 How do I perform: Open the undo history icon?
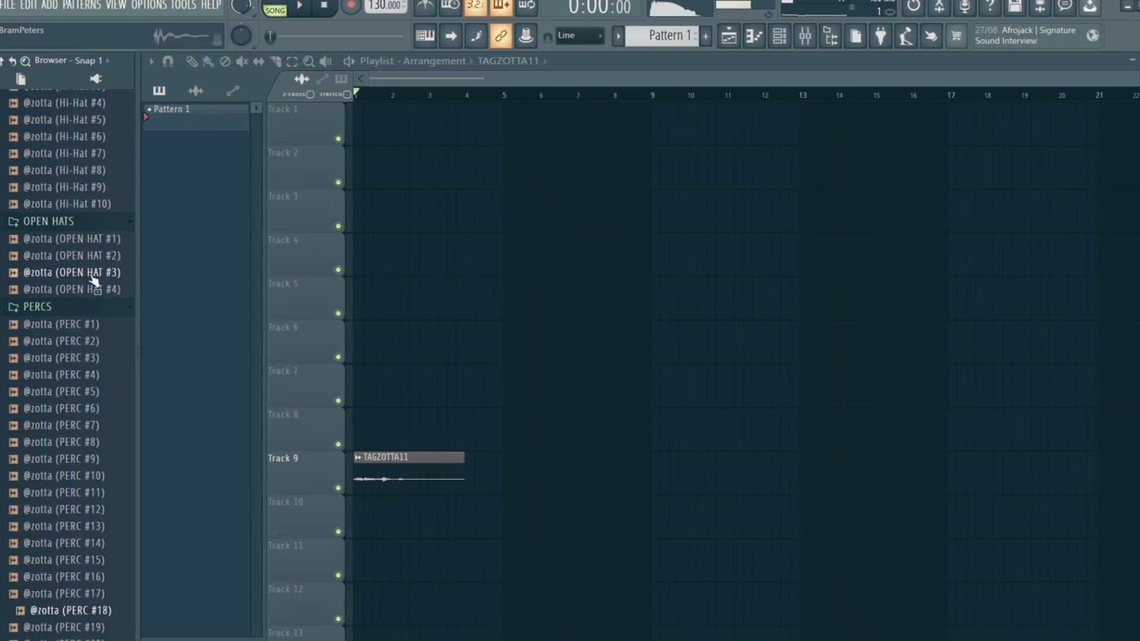[x=914, y=6]
